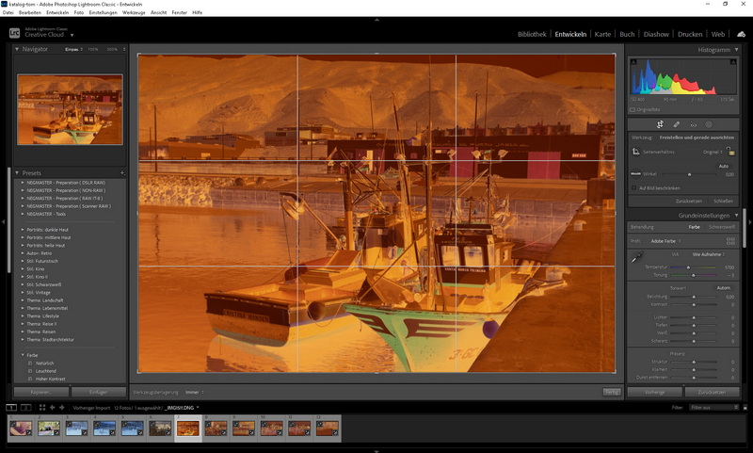Enable 'Auf Bild beschränken' checkbox

pos(633,187)
